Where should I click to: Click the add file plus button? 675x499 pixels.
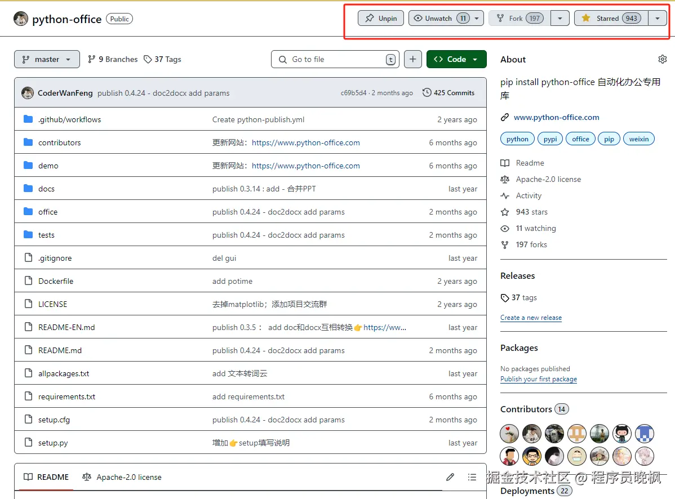(413, 59)
